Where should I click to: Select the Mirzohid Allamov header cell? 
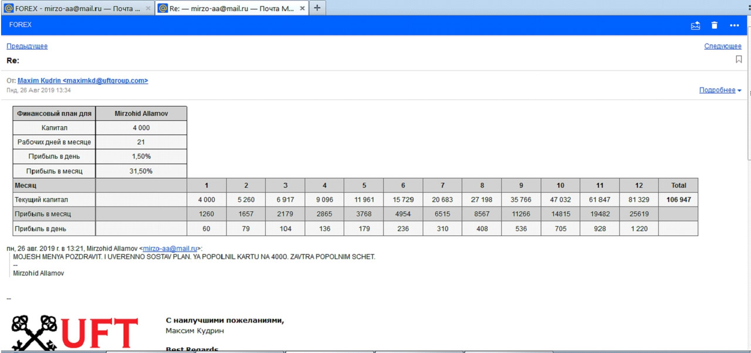[141, 113]
